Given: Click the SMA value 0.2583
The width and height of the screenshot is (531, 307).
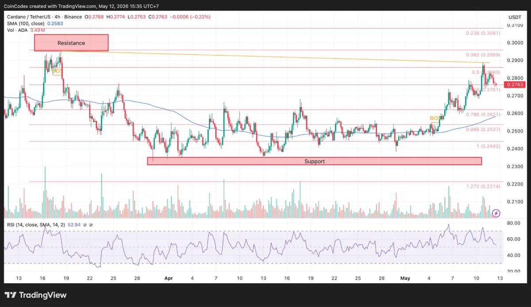Looking at the screenshot, I should 55,23.
